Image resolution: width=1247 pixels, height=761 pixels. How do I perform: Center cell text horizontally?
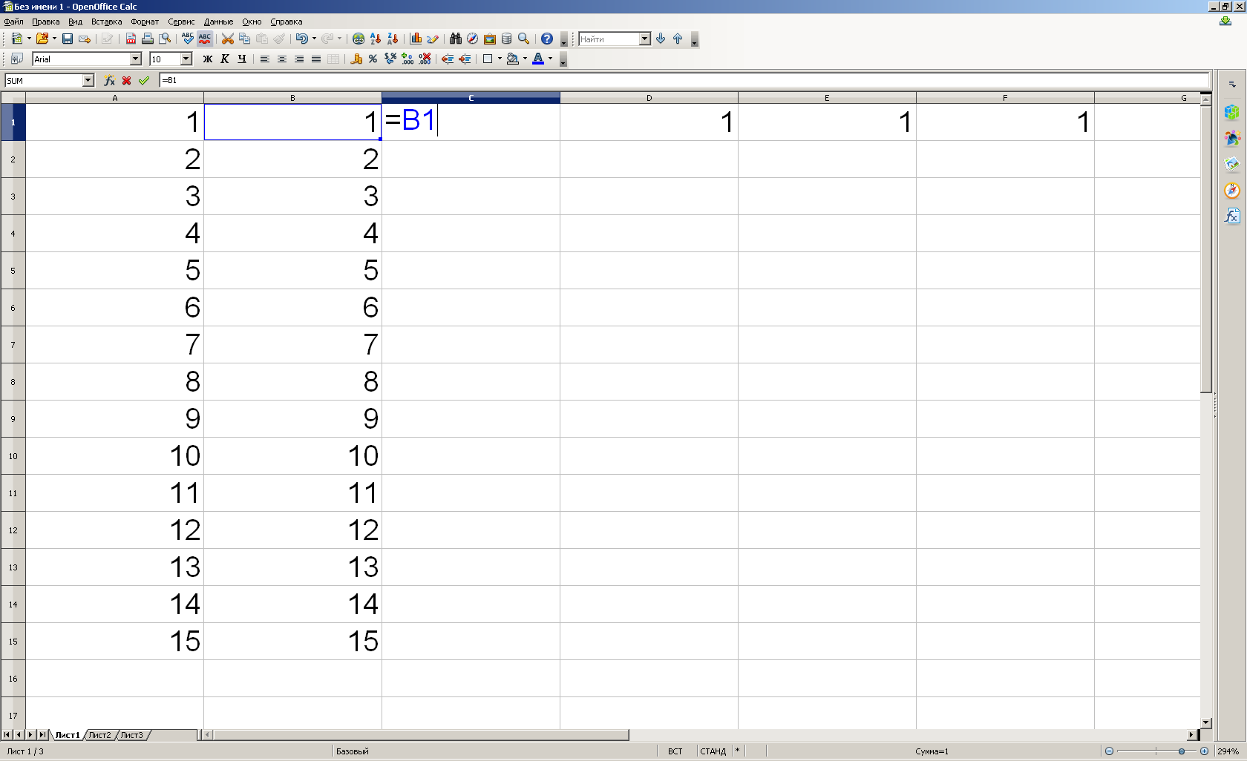point(282,59)
